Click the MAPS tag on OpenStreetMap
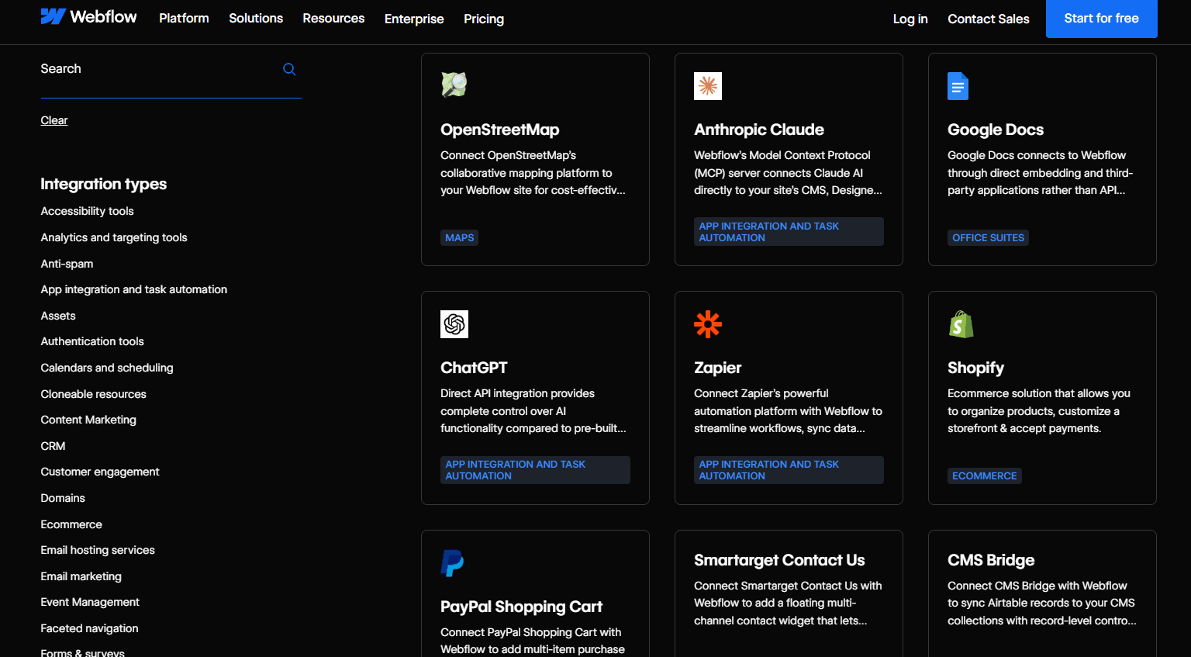Image resolution: width=1191 pixels, height=657 pixels. pos(459,237)
